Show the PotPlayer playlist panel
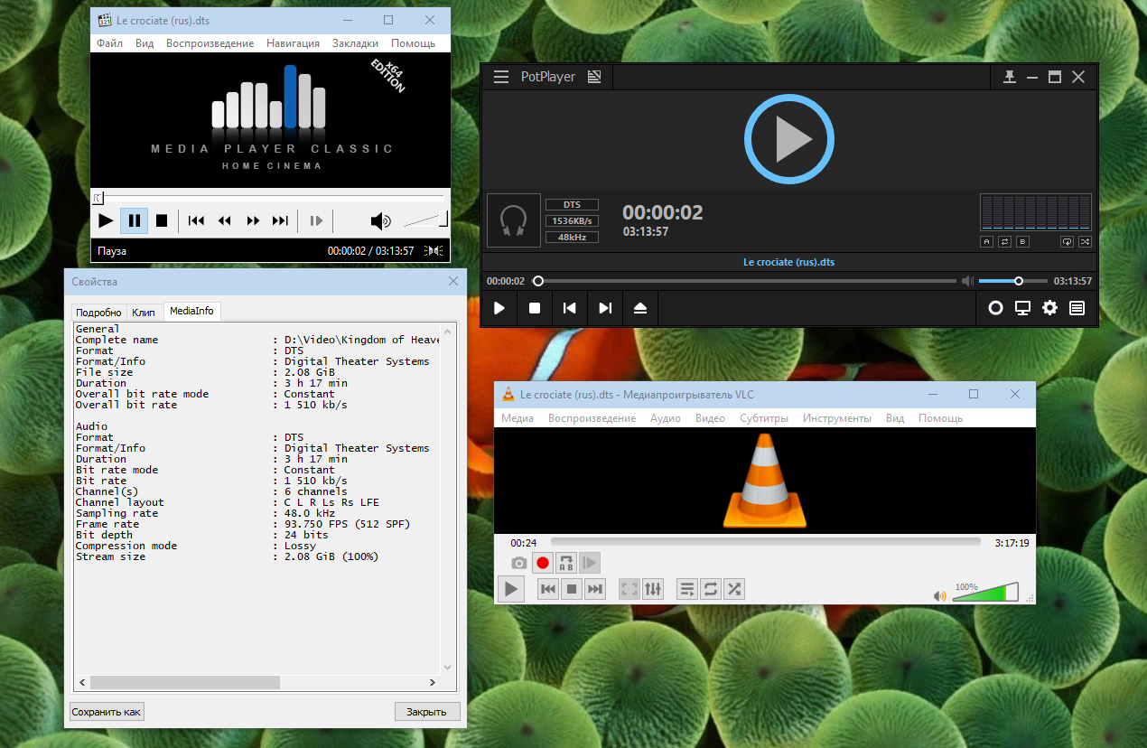 tap(1077, 308)
